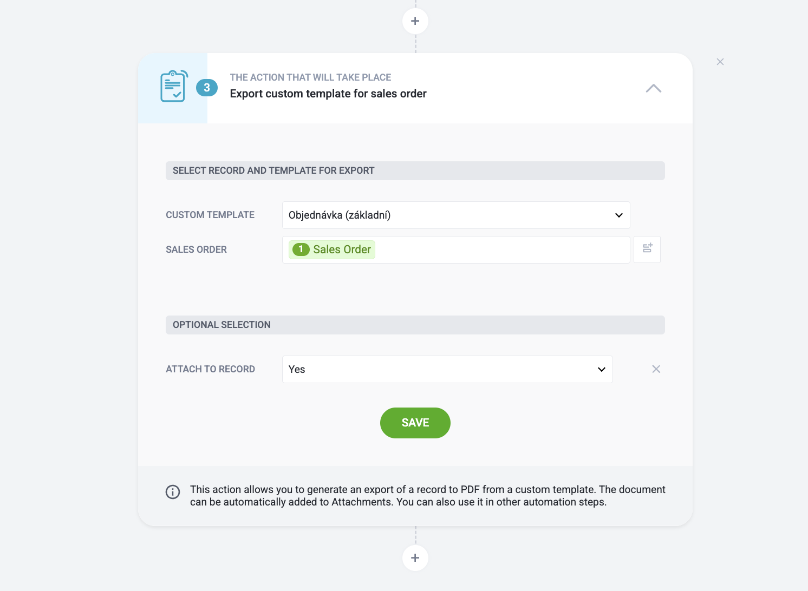Save the action configuration

pos(415,423)
